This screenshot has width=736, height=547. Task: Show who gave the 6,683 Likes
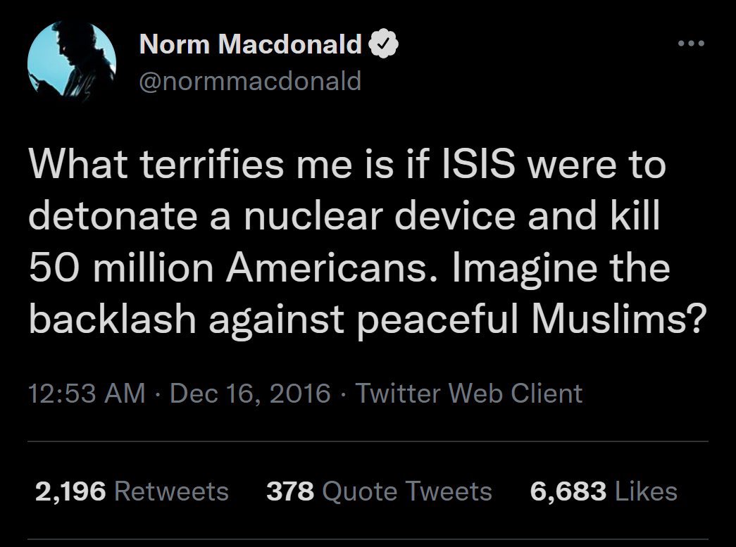click(604, 491)
